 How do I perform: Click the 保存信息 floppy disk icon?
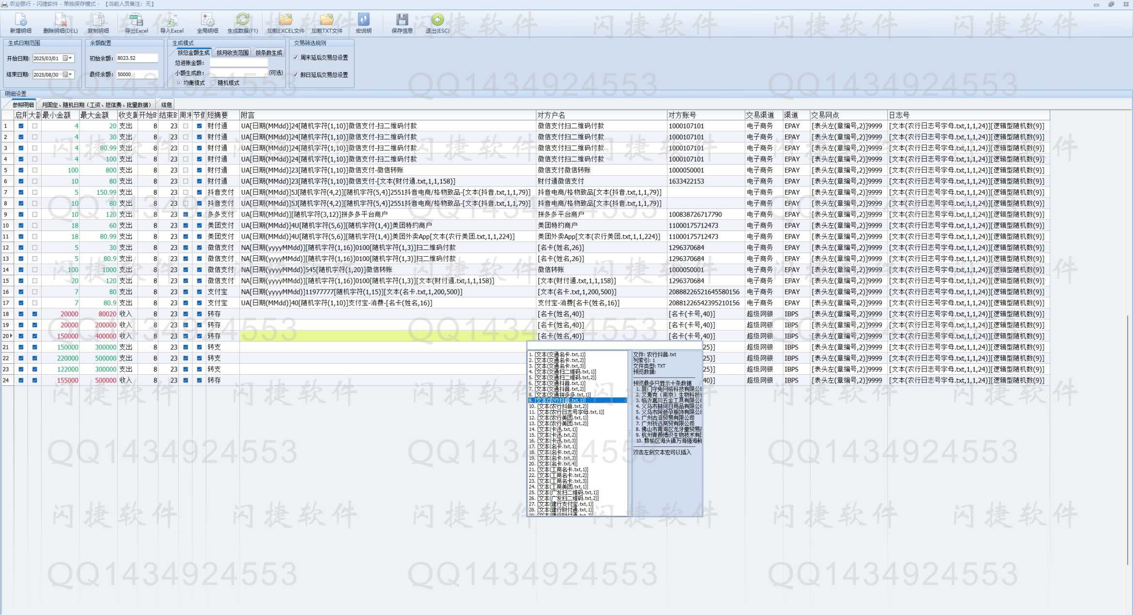click(x=402, y=20)
